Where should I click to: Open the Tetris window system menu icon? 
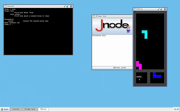click(x=135, y=9)
